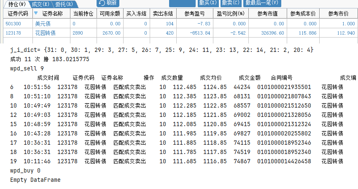Click average price 111.885
This screenshot has width=358, height=189.
(x=184, y=143)
